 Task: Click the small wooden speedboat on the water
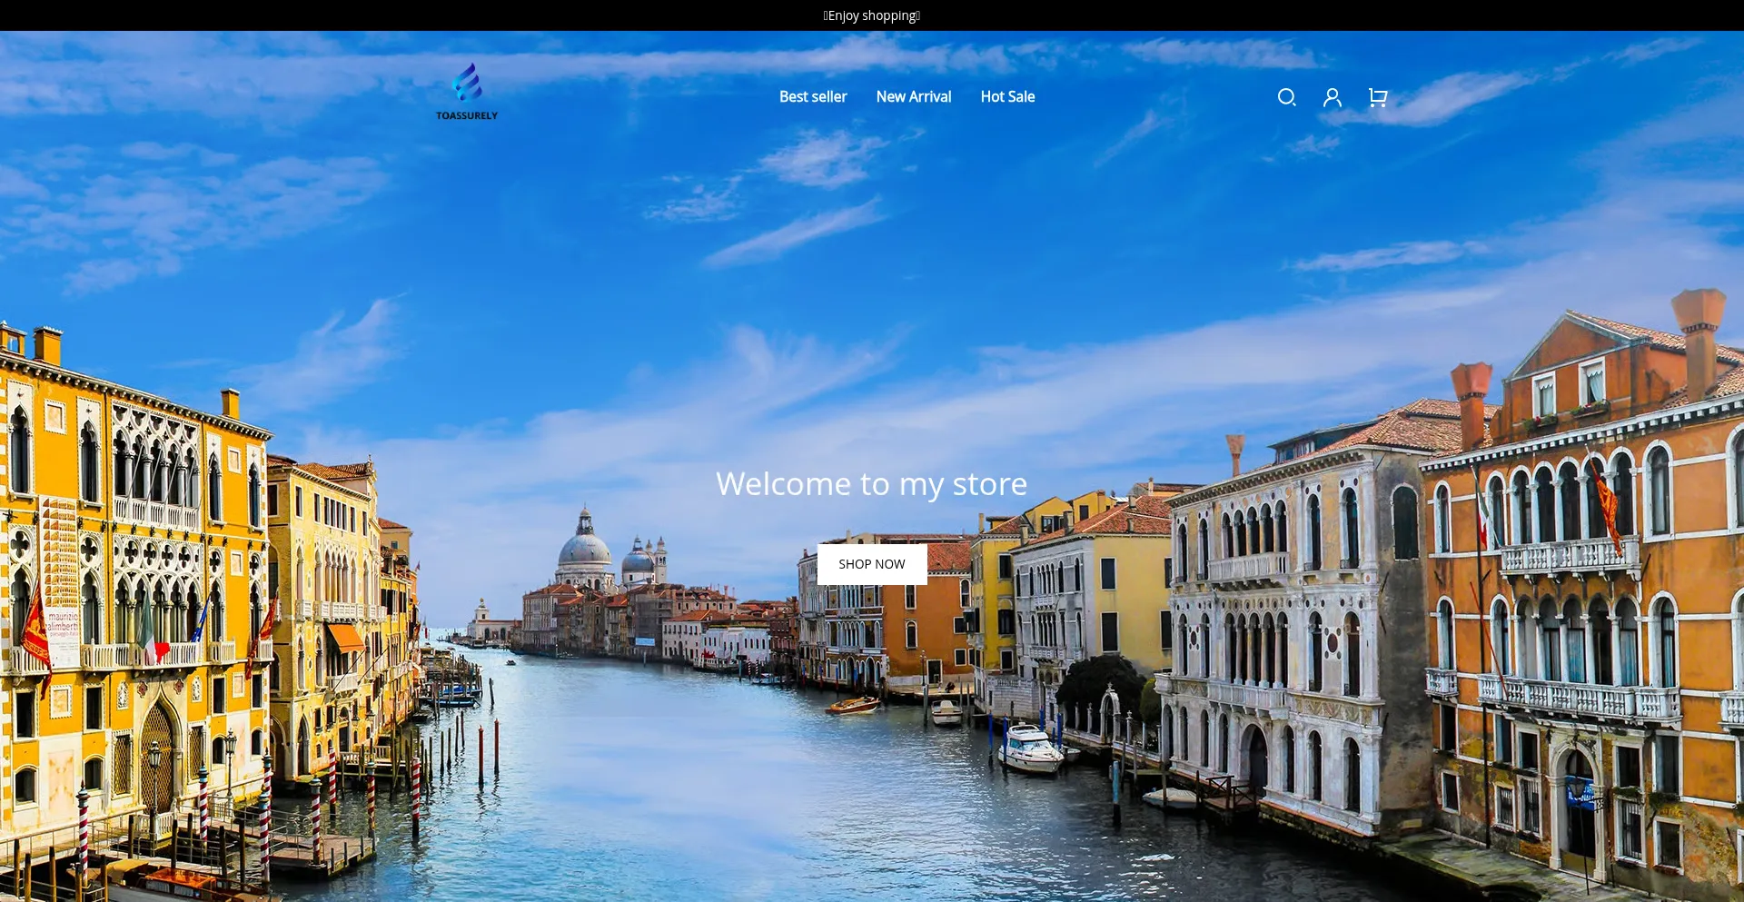coord(852,705)
